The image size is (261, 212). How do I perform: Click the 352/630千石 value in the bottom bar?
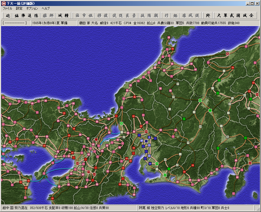click(39, 208)
